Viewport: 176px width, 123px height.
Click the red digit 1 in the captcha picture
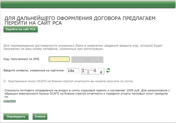click(83, 70)
